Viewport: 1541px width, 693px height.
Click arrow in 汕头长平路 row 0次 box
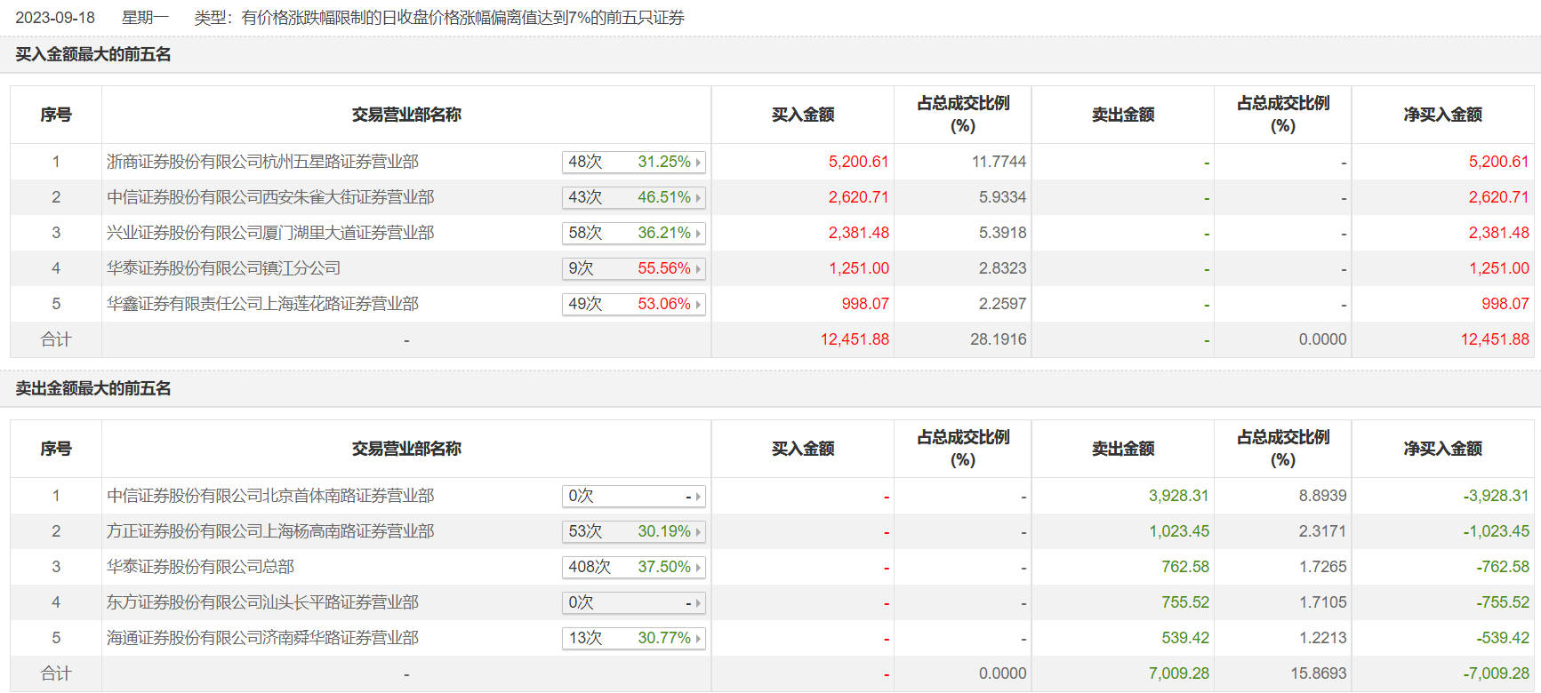[x=698, y=603]
